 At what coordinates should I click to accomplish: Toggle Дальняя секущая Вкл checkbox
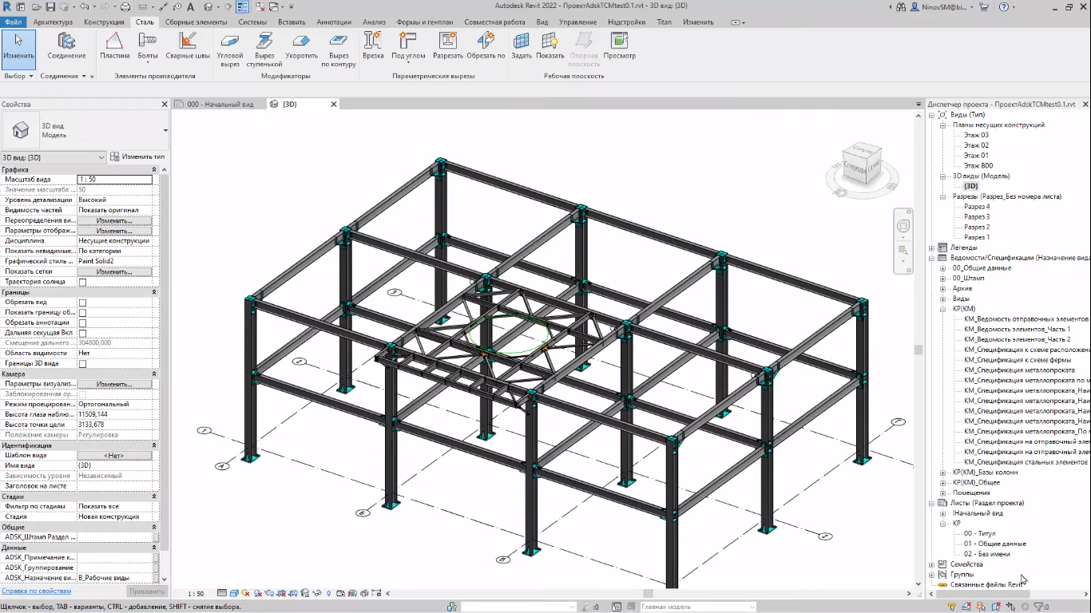(82, 334)
